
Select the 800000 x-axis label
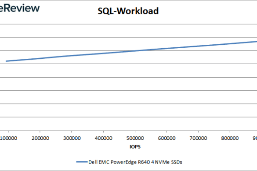pyautogui.click(x=230, y=138)
